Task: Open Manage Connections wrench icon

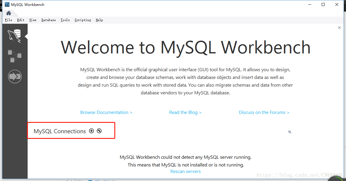Action: (x=99, y=131)
